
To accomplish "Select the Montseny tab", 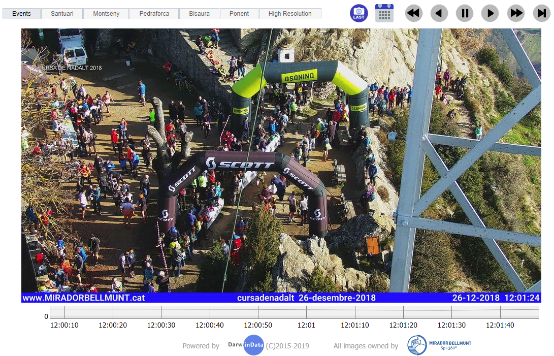I will [106, 13].
